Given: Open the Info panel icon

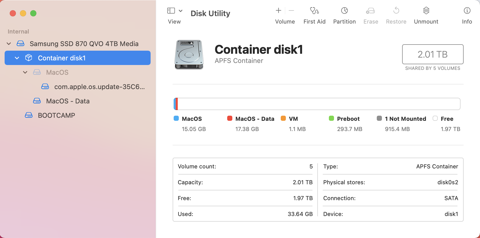Looking at the screenshot, I should (467, 11).
